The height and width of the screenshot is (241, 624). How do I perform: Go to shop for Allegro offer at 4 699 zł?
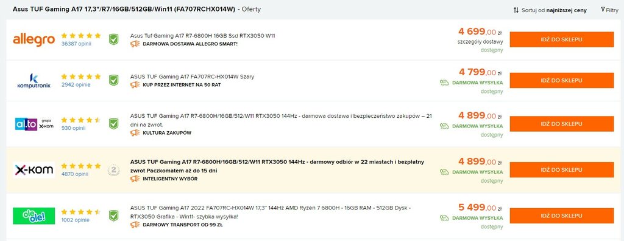point(561,39)
